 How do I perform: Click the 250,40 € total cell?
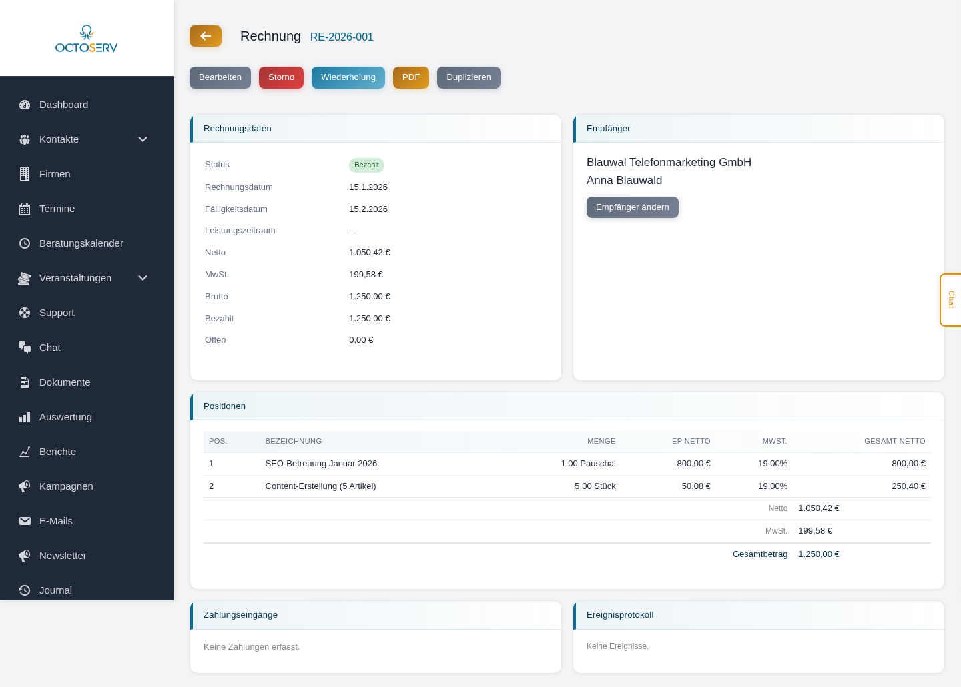coord(908,486)
